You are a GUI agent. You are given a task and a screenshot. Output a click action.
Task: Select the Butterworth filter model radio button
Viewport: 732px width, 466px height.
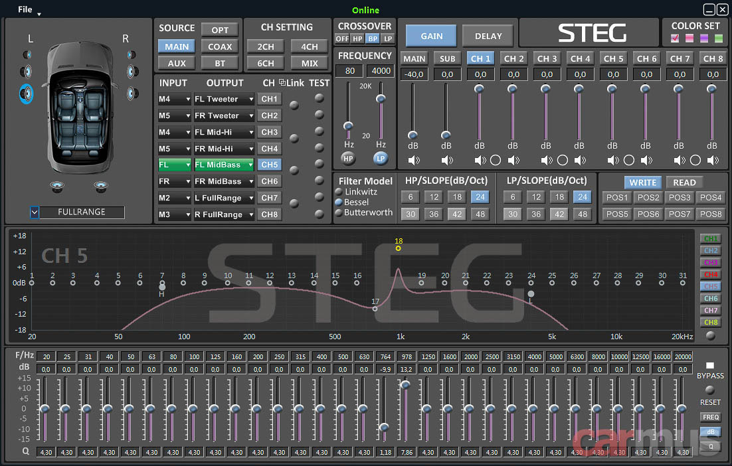(339, 212)
